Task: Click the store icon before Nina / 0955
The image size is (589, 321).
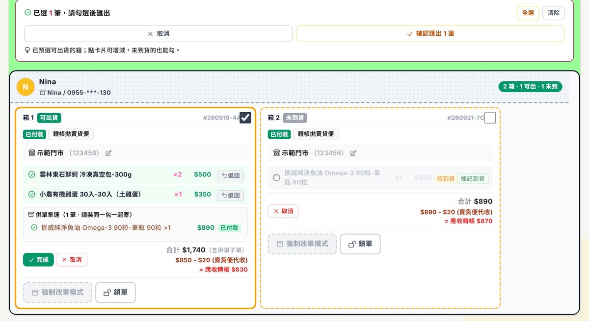Action: pos(42,92)
